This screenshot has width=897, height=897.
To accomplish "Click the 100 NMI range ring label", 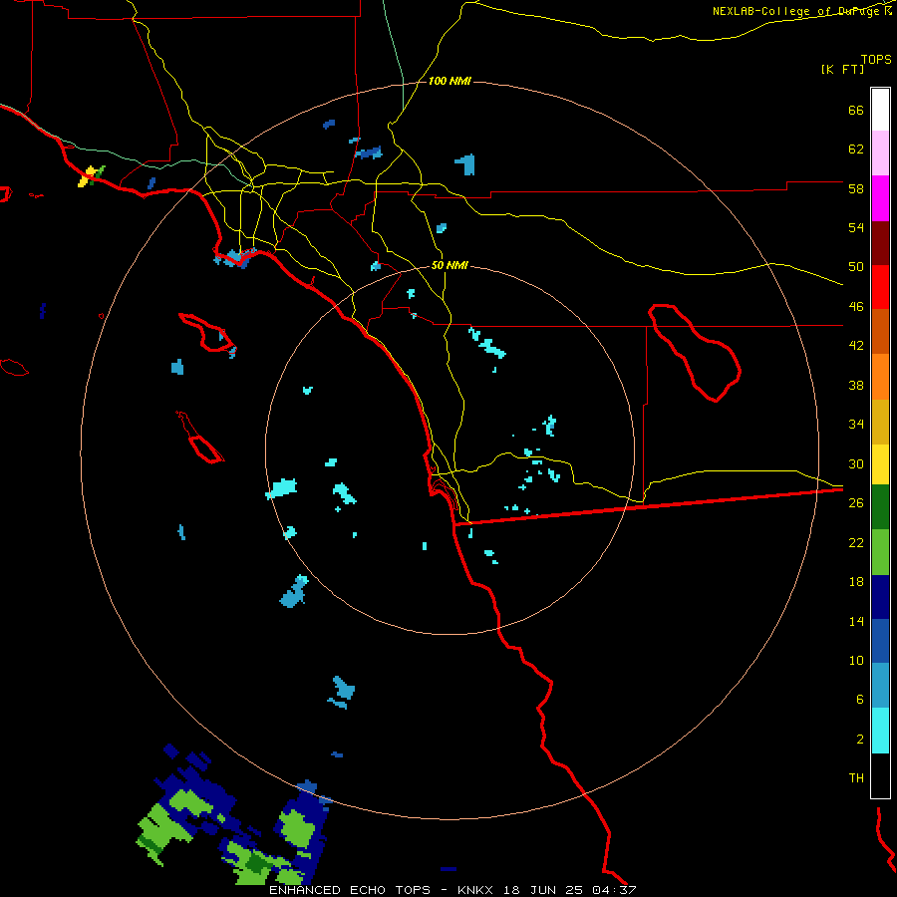I will coord(449,82).
